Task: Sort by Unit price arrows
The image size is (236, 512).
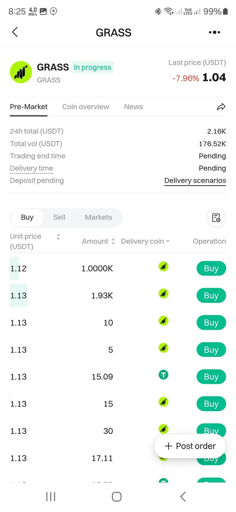Action: pos(58,237)
